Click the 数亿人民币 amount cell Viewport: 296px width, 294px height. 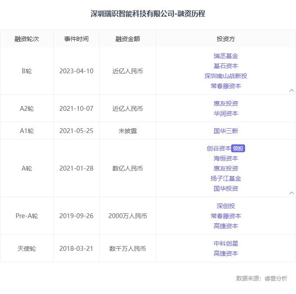[x=128, y=168]
